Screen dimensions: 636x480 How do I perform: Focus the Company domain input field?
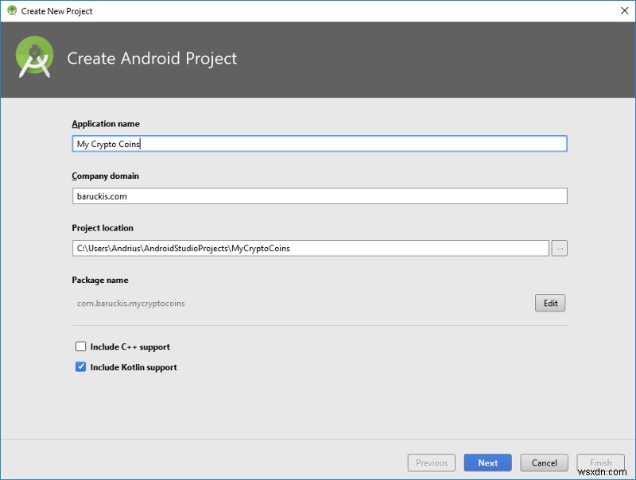coord(319,196)
